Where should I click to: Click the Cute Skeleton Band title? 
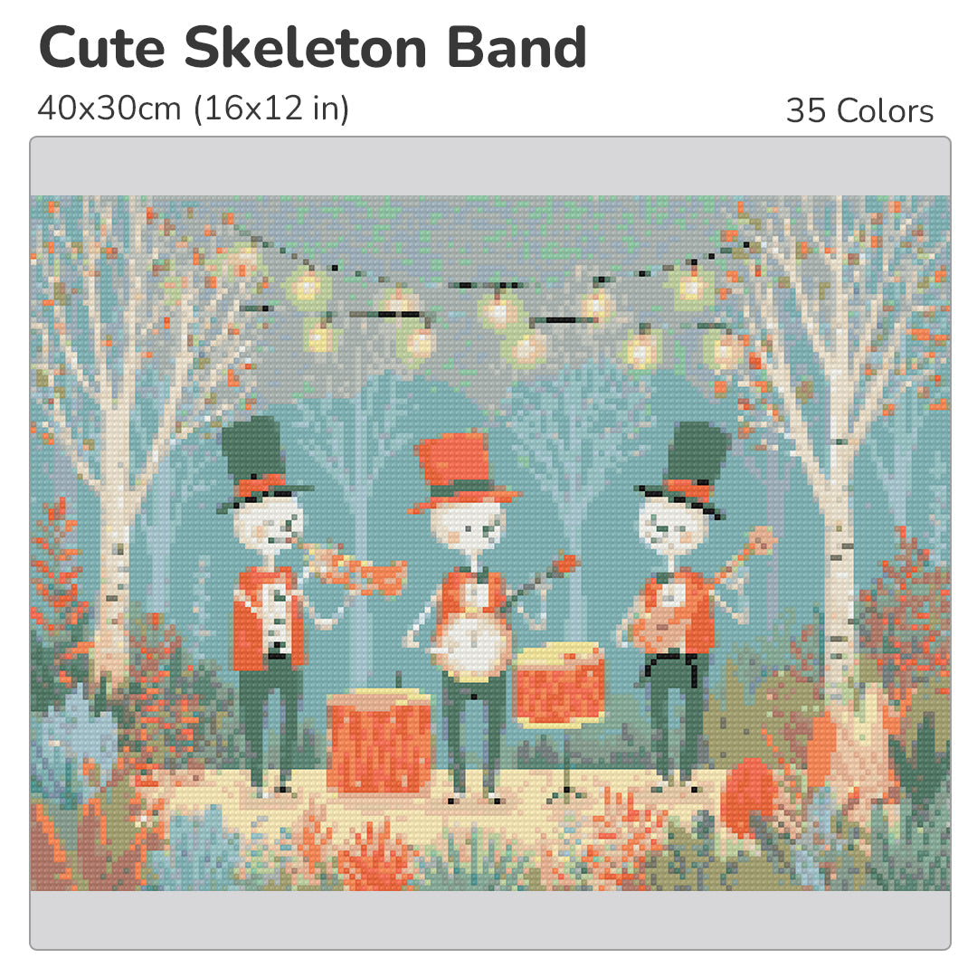(x=313, y=48)
